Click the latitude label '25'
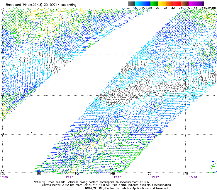This screenshot has height=190, width=217. tap(2, 134)
